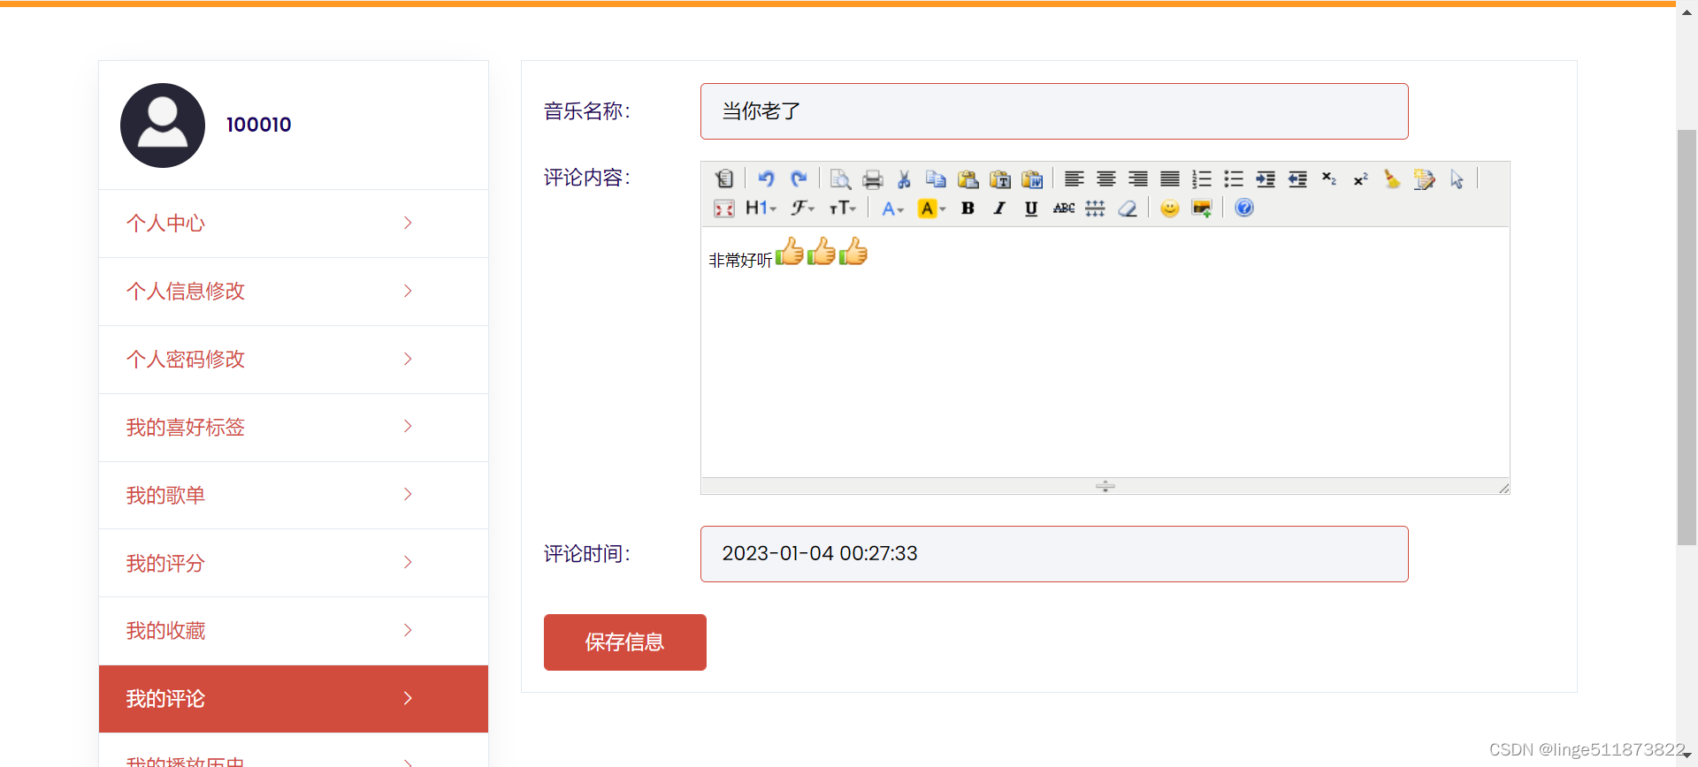
Task: Go to 我的收藏 page
Action: coord(294,631)
